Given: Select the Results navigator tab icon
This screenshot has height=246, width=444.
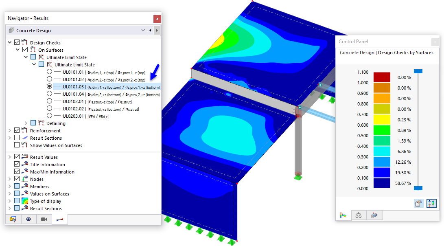Looking at the screenshot, I should pos(60,219).
